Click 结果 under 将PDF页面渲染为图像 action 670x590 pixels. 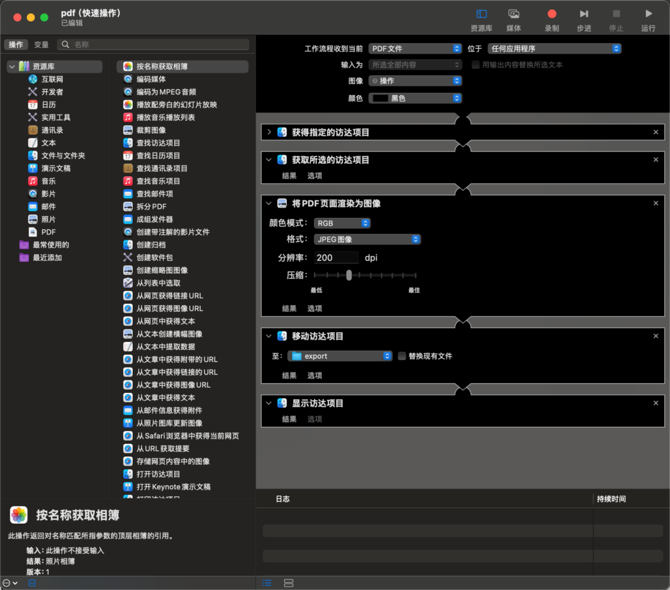point(289,308)
